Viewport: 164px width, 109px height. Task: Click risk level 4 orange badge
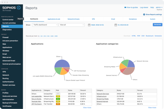point(58,103)
